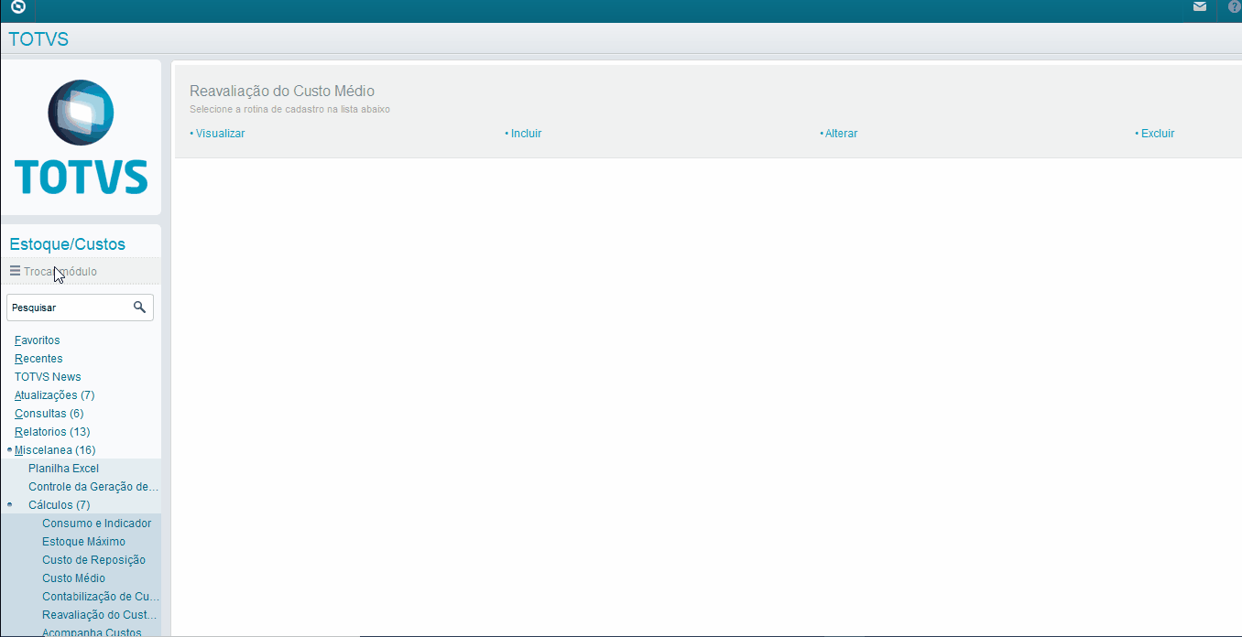Click the hamburger icon beside Trocar módulo
Image resolution: width=1242 pixels, height=637 pixels.
(x=15, y=271)
